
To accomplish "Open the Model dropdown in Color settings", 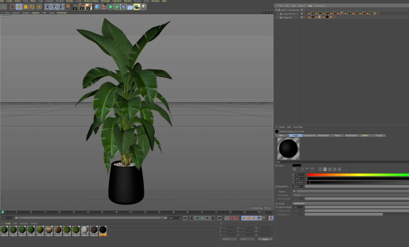I will click(351, 203).
